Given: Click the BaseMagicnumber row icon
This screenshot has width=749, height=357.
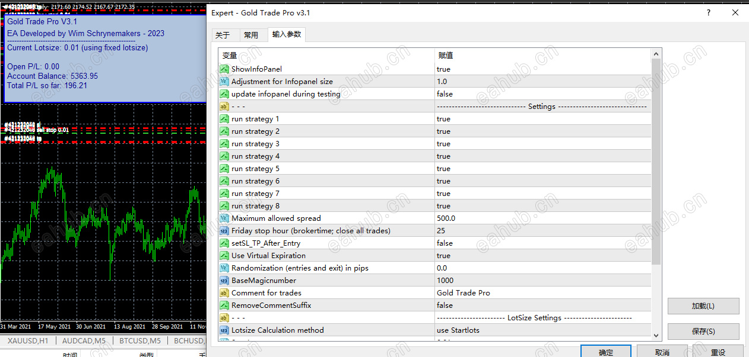Looking at the screenshot, I should [224, 281].
